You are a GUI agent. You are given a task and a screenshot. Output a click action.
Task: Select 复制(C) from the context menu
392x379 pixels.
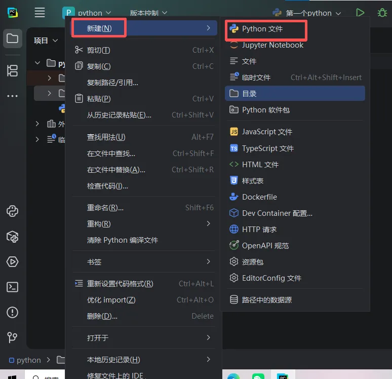[x=144, y=66]
